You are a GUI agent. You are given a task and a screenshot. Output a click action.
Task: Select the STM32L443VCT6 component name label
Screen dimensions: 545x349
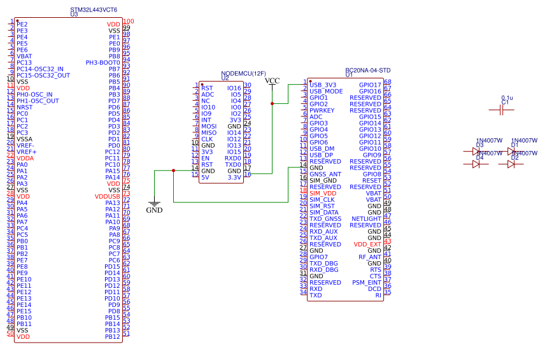point(94,10)
